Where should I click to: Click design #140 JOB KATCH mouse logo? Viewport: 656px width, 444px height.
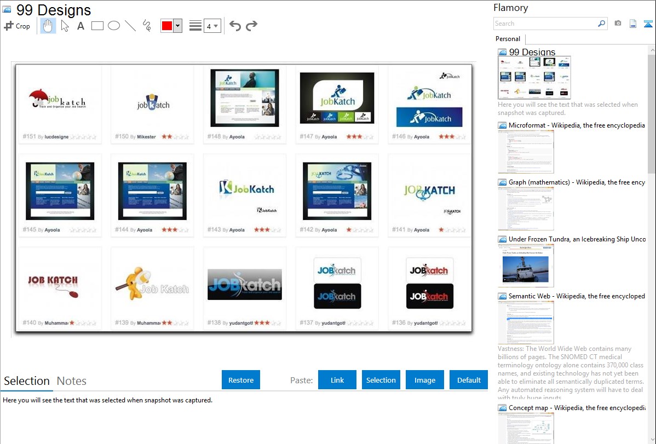54,285
